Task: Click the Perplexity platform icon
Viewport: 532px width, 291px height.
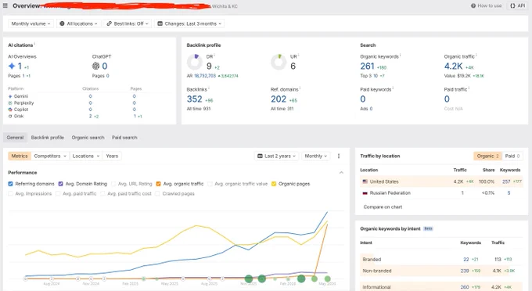Action: pos(10,102)
